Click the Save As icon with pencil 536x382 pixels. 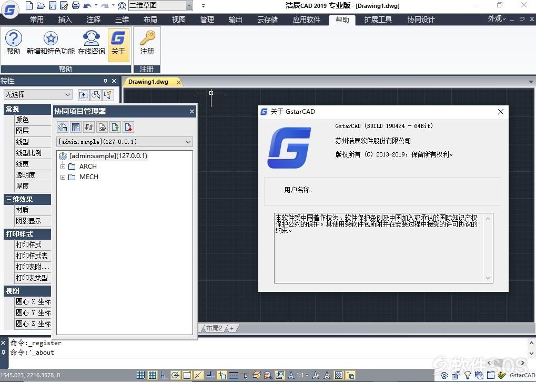(64, 5)
